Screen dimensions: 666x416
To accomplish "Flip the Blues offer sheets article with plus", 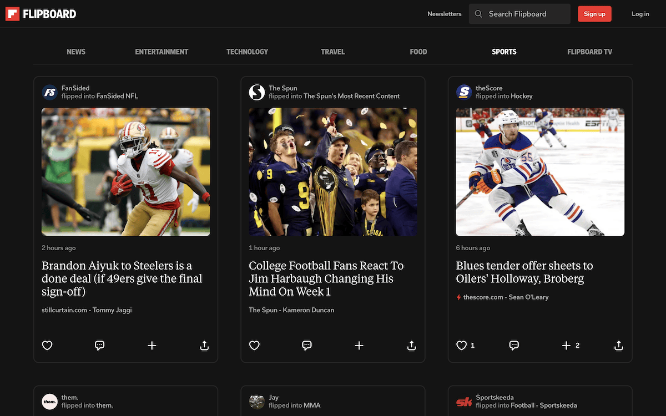I will [x=566, y=346].
